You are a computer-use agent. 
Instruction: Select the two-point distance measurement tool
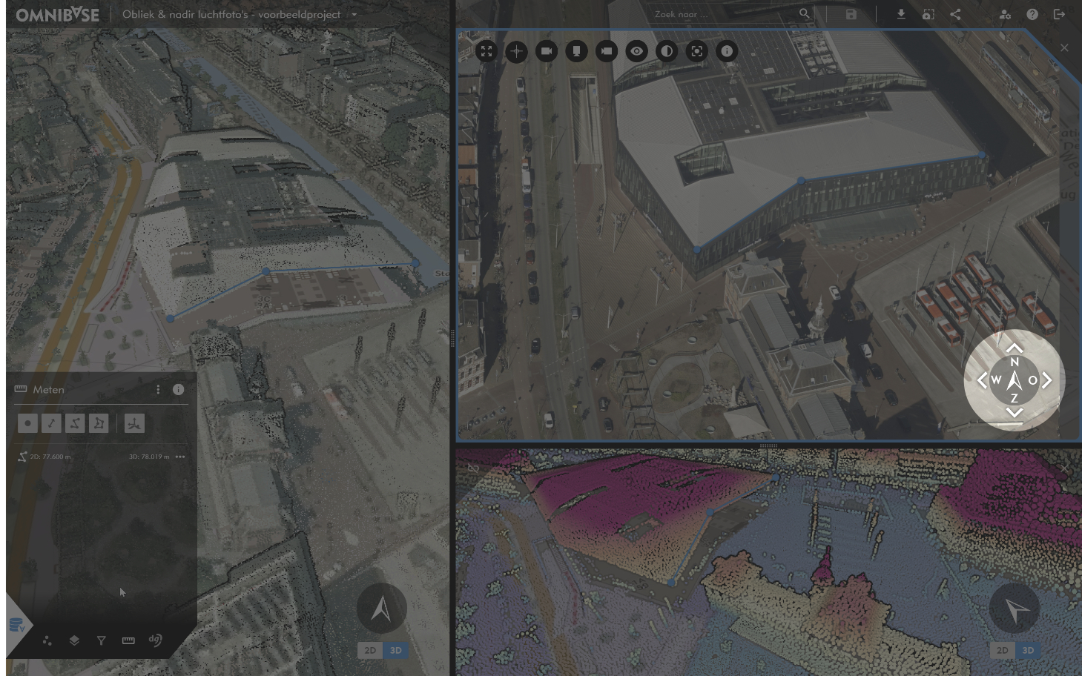click(x=51, y=423)
